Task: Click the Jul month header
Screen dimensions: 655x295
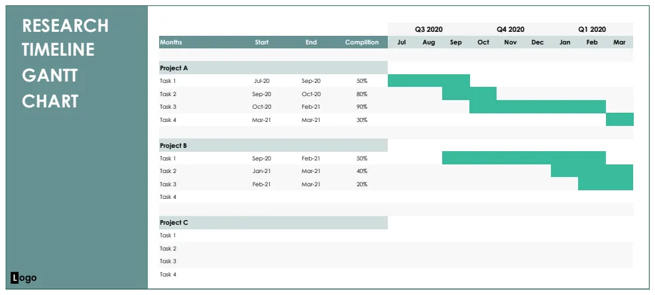Action: pos(402,42)
